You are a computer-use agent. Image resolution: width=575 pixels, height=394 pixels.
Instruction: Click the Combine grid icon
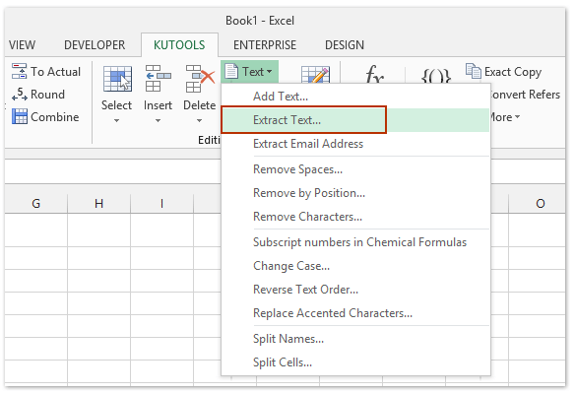(20, 116)
